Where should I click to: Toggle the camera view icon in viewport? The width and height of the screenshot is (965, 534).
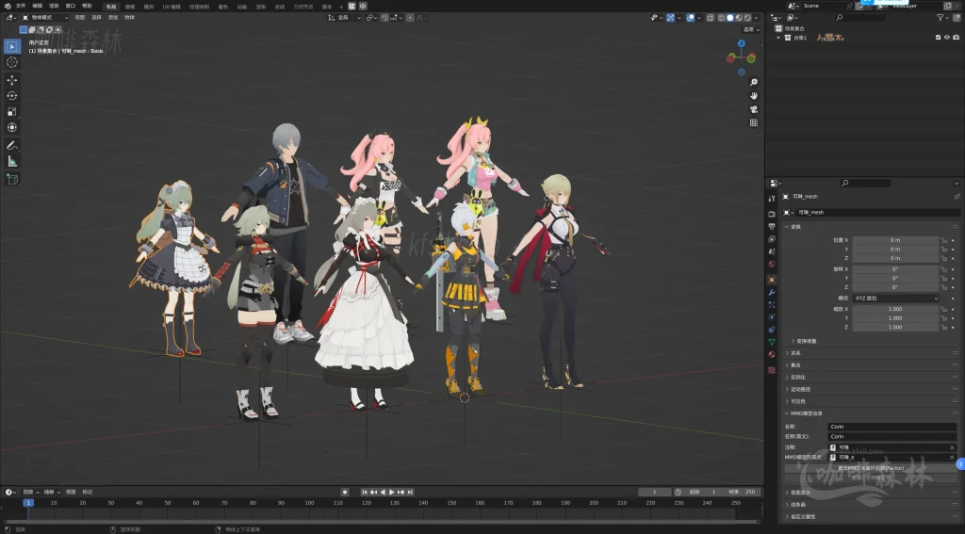coord(753,109)
